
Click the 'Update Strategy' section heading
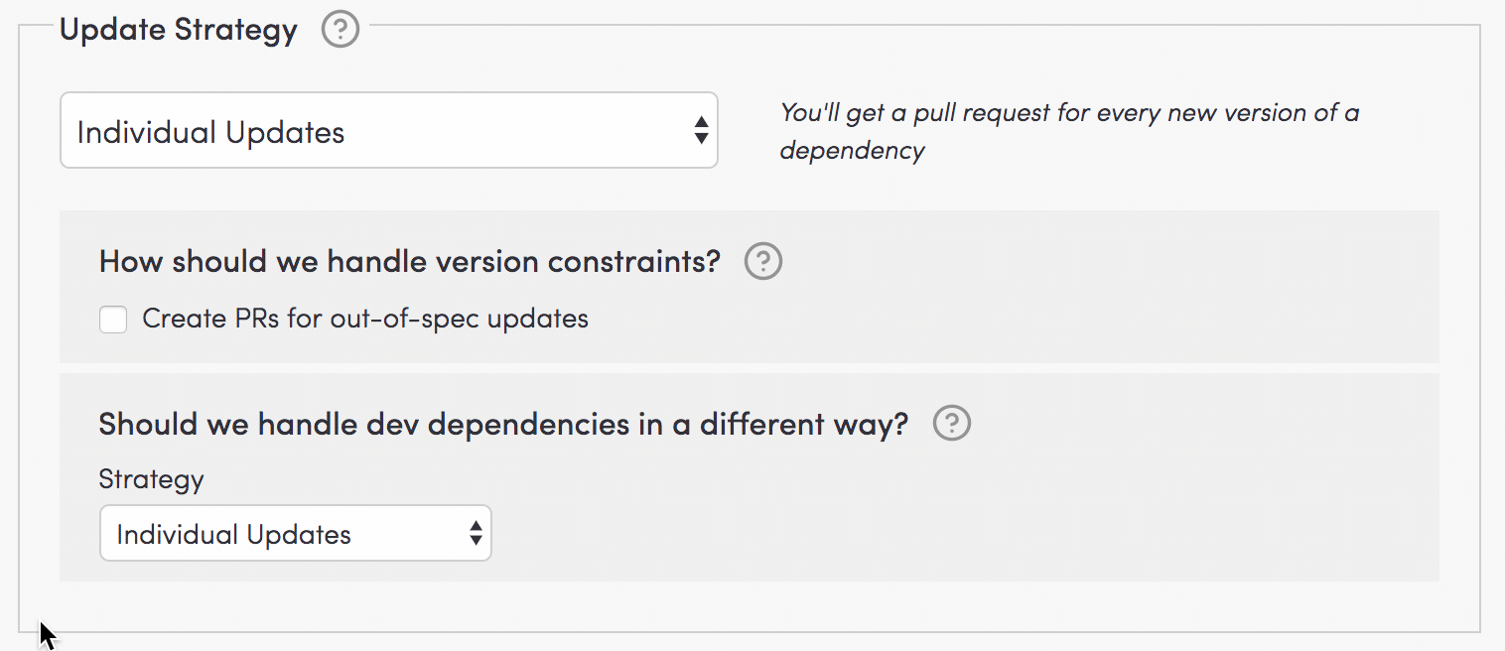(179, 30)
